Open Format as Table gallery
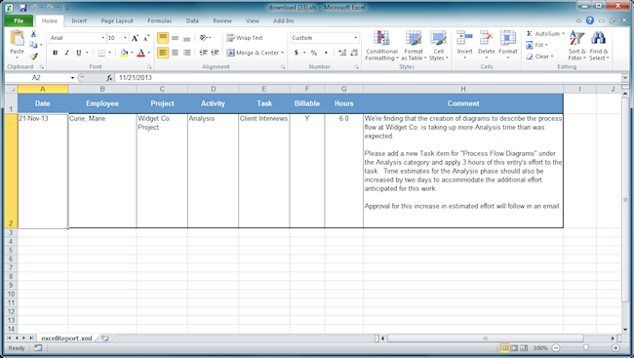 [x=414, y=46]
